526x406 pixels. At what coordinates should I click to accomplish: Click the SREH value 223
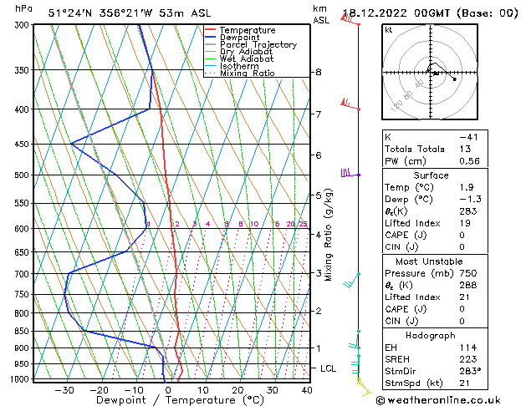(468, 359)
